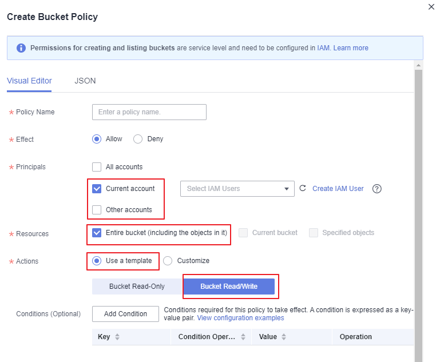Click the refresh icon beside Select IAM Users
The height and width of the screenshot is (362, 436).
pyautogui.click(x=303, y=188)
